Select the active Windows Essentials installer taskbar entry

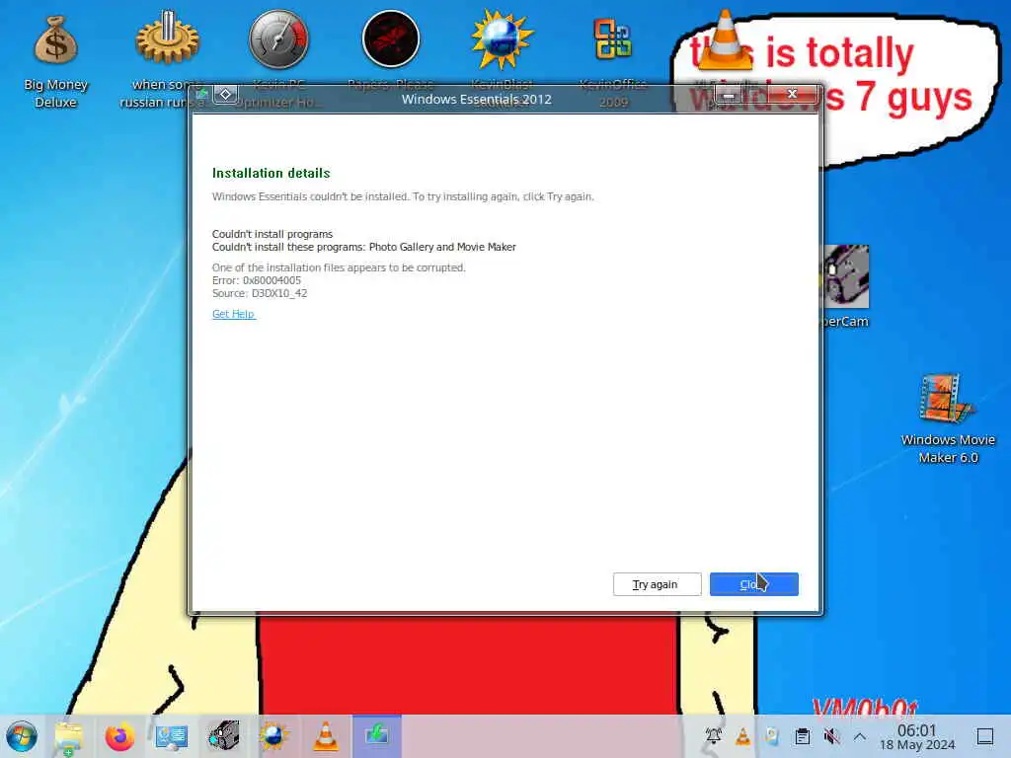pyautogui.click(x=376, y=735)
